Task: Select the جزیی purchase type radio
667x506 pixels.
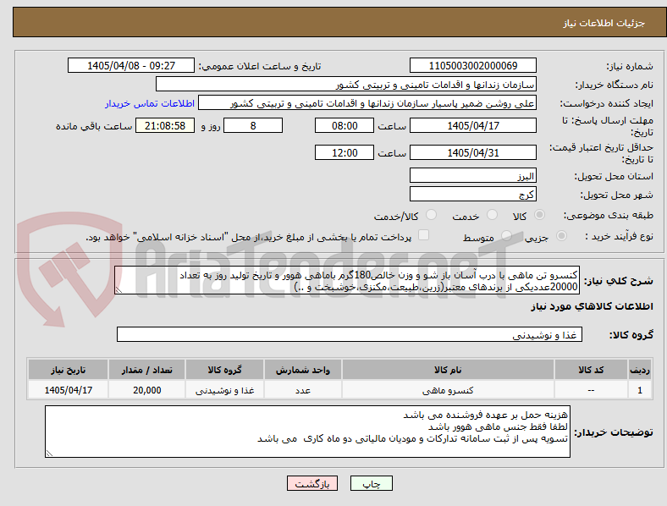Action: [561, 235]
